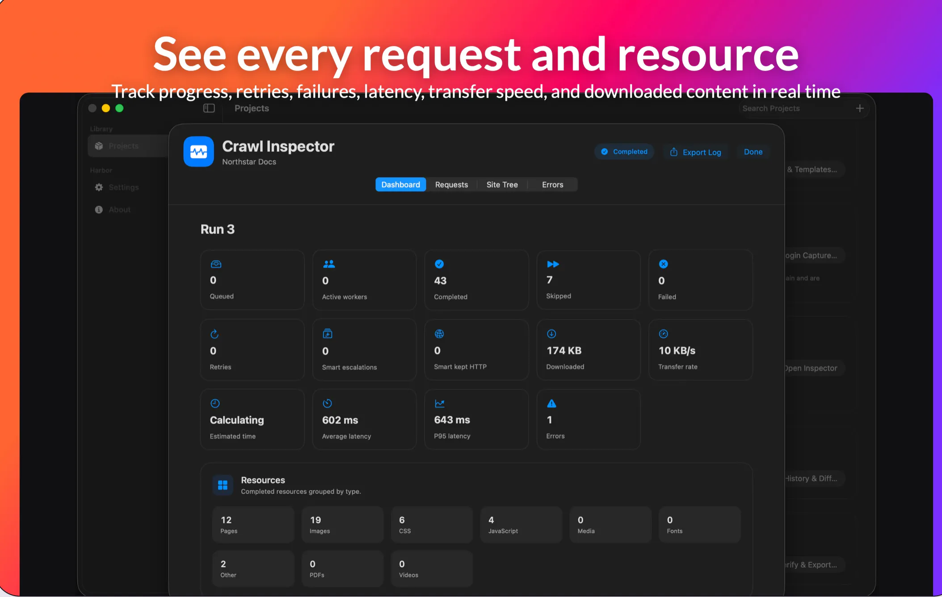Screen dimensions: 942x597
Task: Click the "Projects" window title text
Action: [252, 108]
